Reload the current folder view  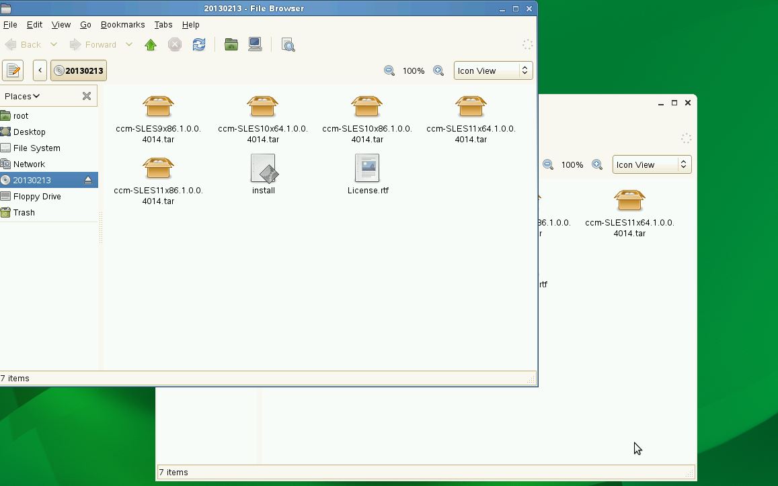tap(199, 44)
